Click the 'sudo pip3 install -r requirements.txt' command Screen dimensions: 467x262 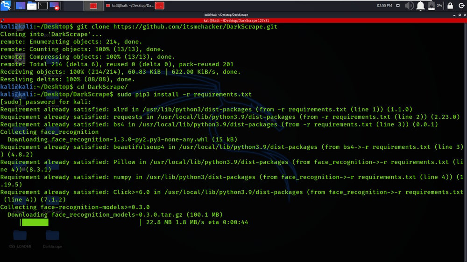tap(184, 94)
